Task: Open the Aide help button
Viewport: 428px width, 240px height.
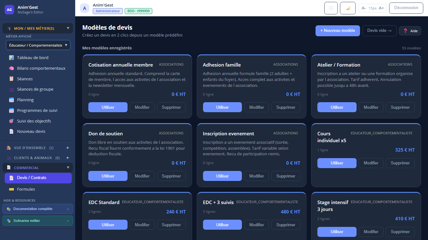Action: click(x=410, y=31)
